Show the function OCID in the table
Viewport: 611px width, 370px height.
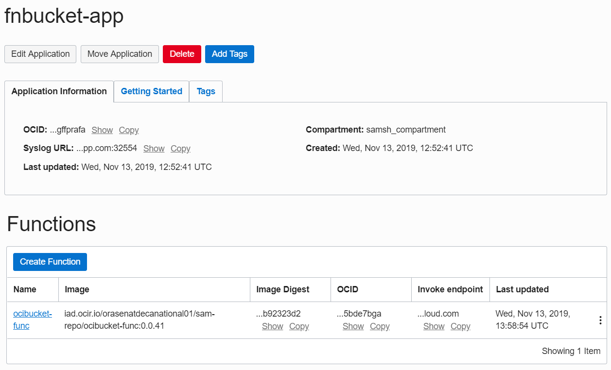[x=353, y=326]
